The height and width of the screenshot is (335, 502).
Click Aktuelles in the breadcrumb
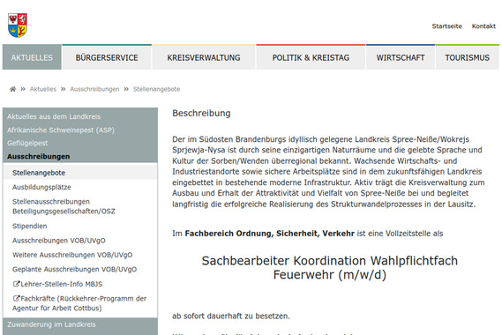[43, 89]
